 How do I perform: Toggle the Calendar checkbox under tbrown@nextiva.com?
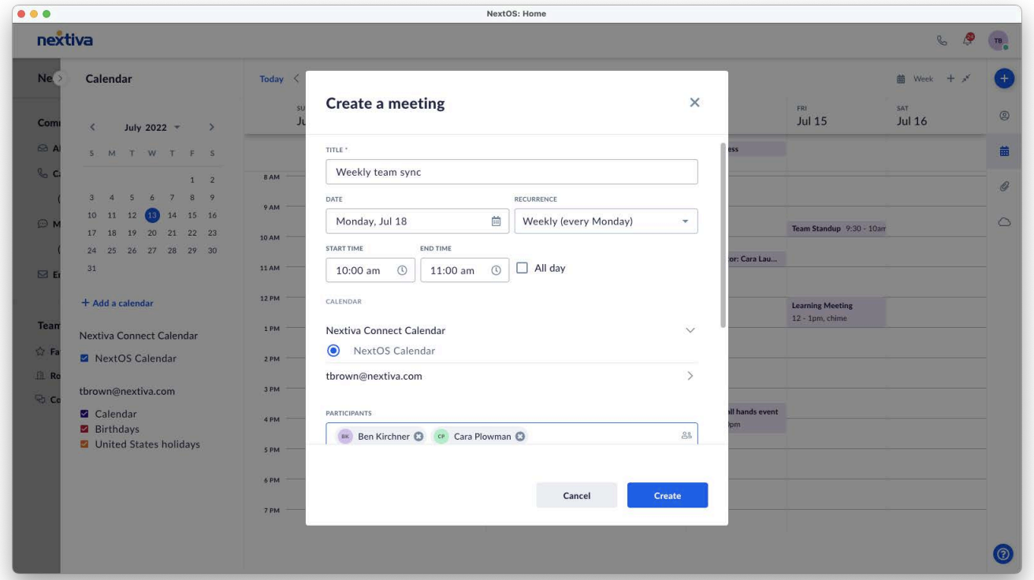(84, 414)
